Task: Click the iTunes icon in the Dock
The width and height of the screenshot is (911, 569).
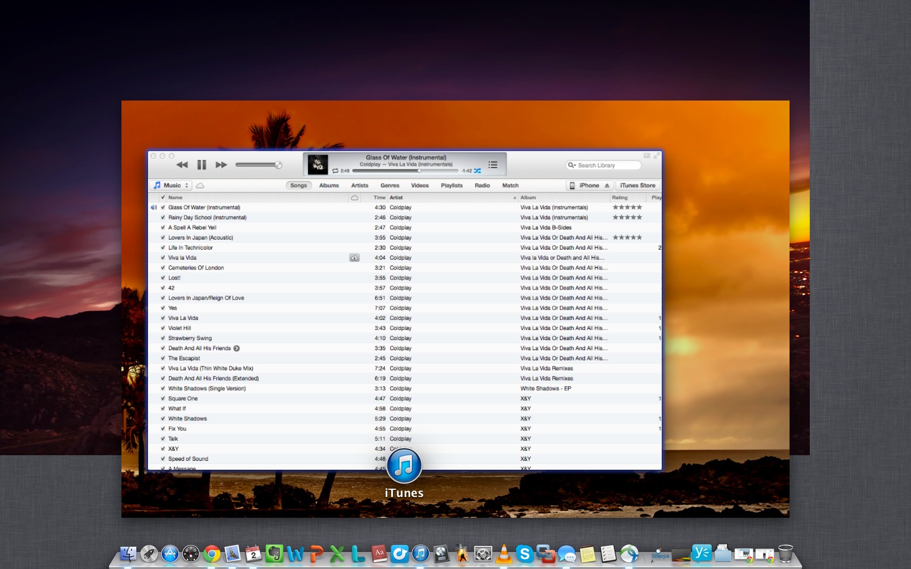Action: 421,554
